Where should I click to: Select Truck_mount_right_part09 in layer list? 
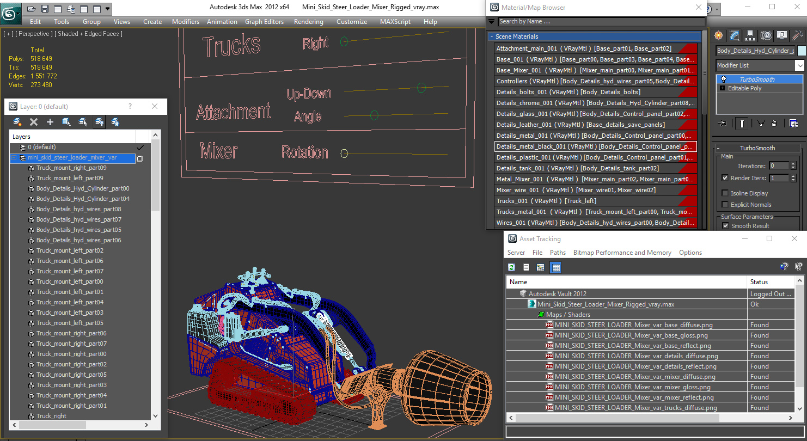71,168
